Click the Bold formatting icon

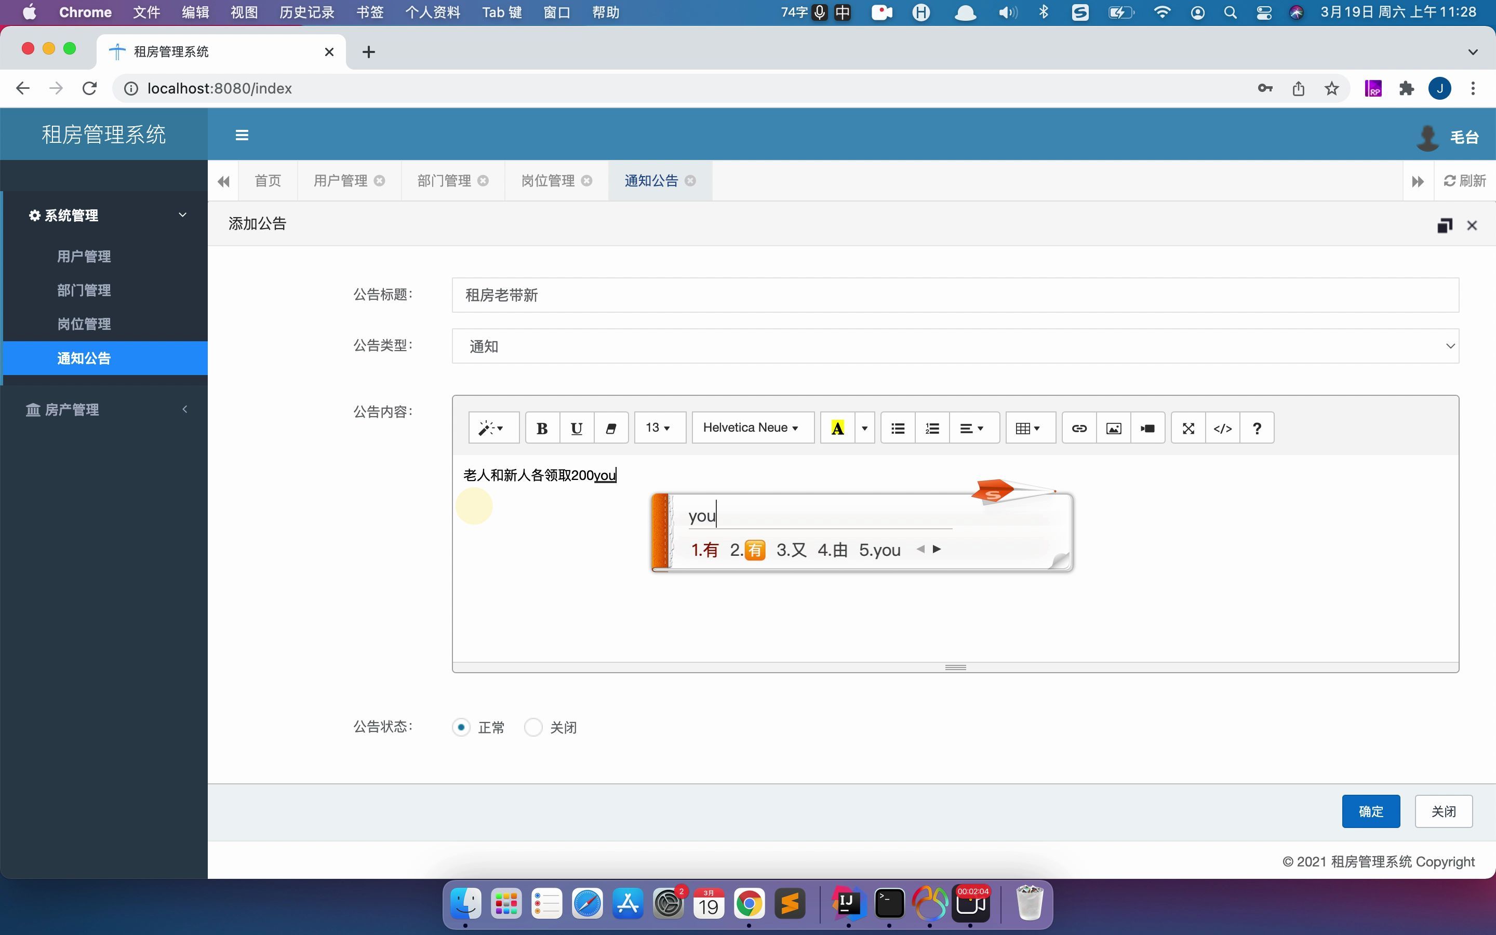click(542, 429)
